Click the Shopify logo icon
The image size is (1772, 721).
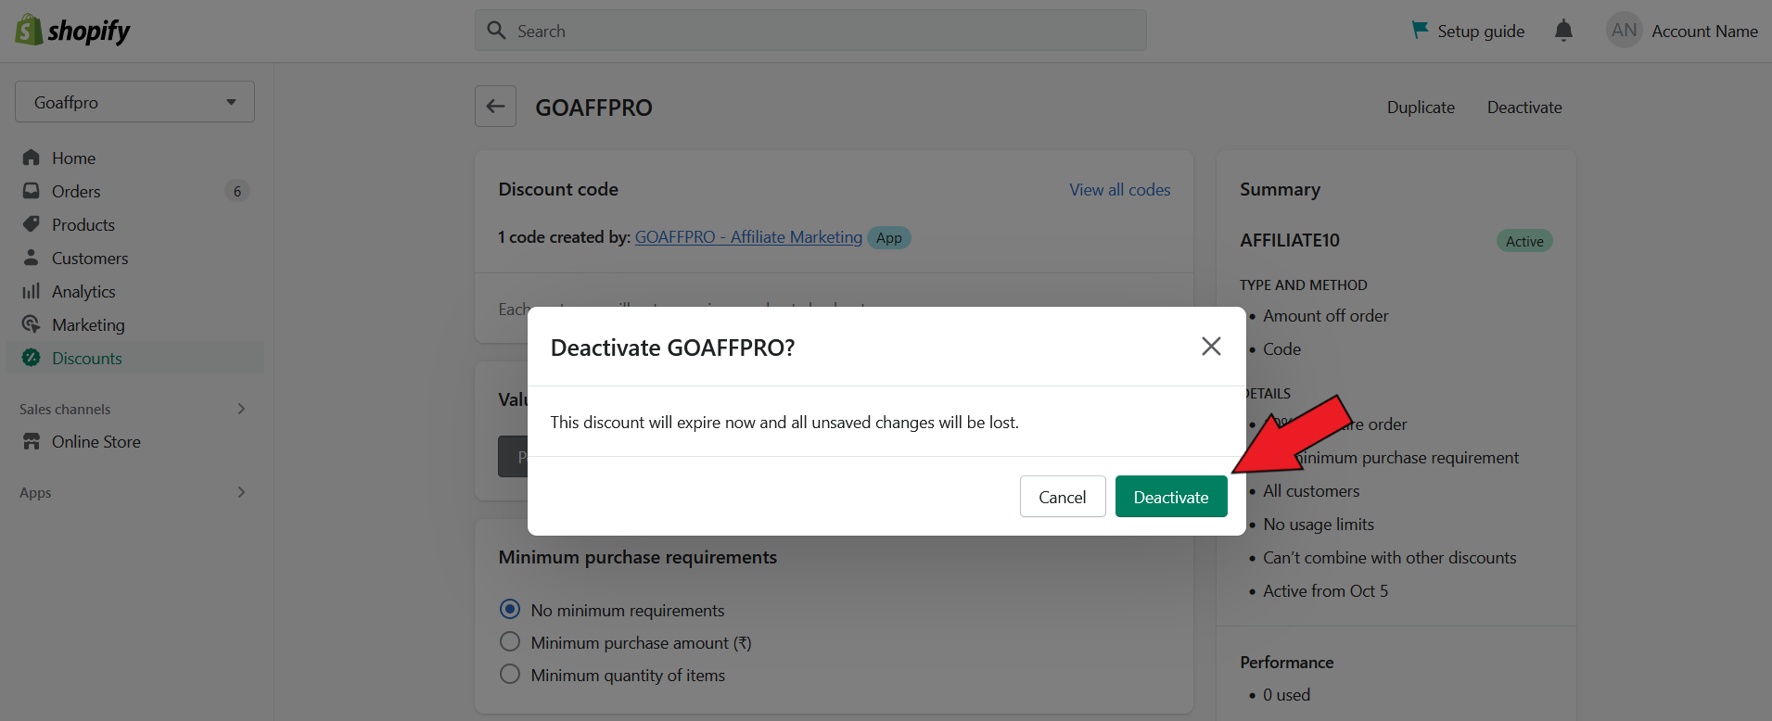(29, 31)
